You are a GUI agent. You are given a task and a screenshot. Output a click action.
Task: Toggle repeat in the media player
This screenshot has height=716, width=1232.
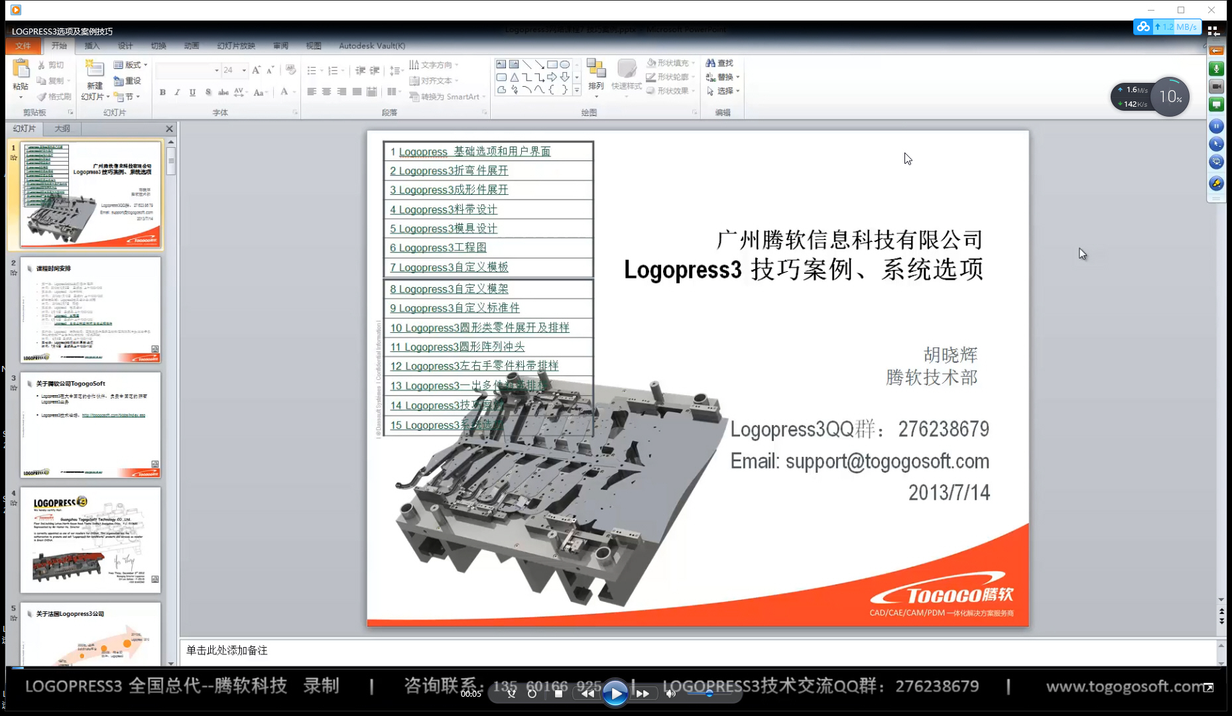532,693
